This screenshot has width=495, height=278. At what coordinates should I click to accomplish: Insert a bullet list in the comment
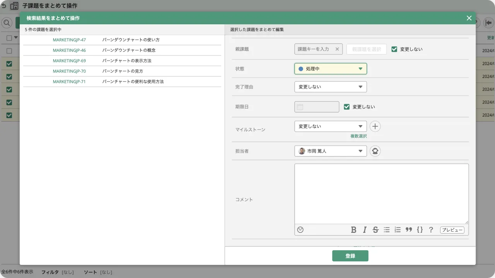pos(386,230)
